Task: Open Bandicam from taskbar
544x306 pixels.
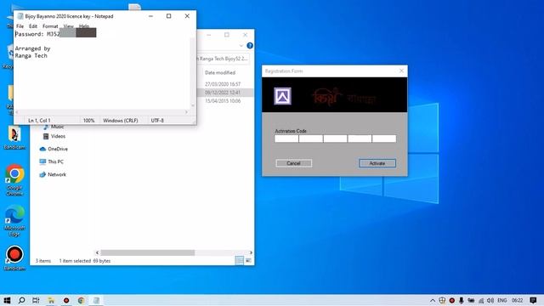Action: tap(66, 300)
